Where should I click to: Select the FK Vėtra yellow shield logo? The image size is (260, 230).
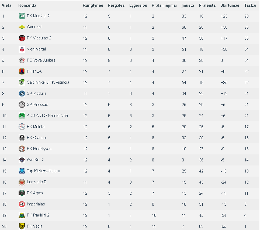[22, 226]
